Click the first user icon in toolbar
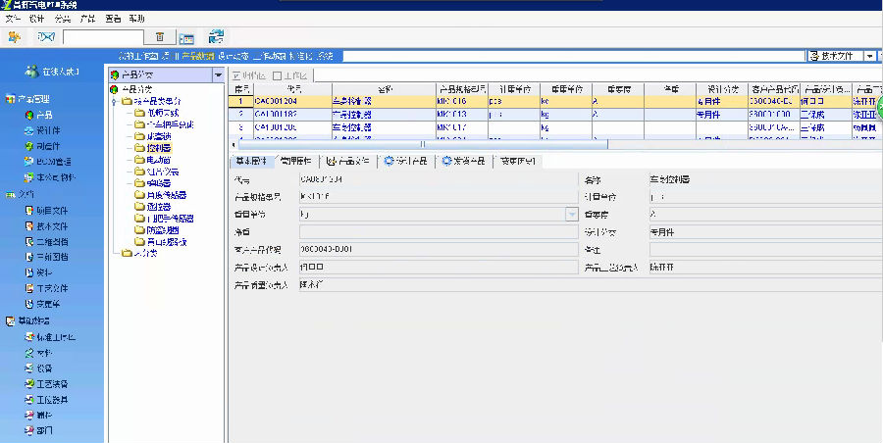 (15, 37)
